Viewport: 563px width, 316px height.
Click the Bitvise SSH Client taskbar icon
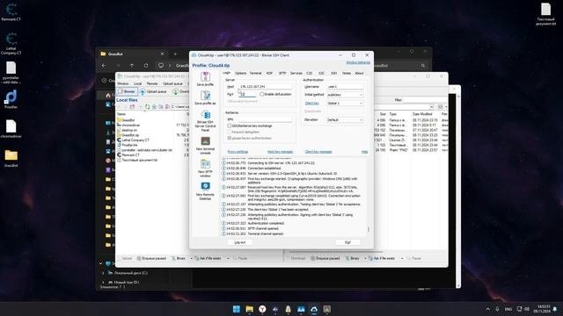(x=314, y=309)
